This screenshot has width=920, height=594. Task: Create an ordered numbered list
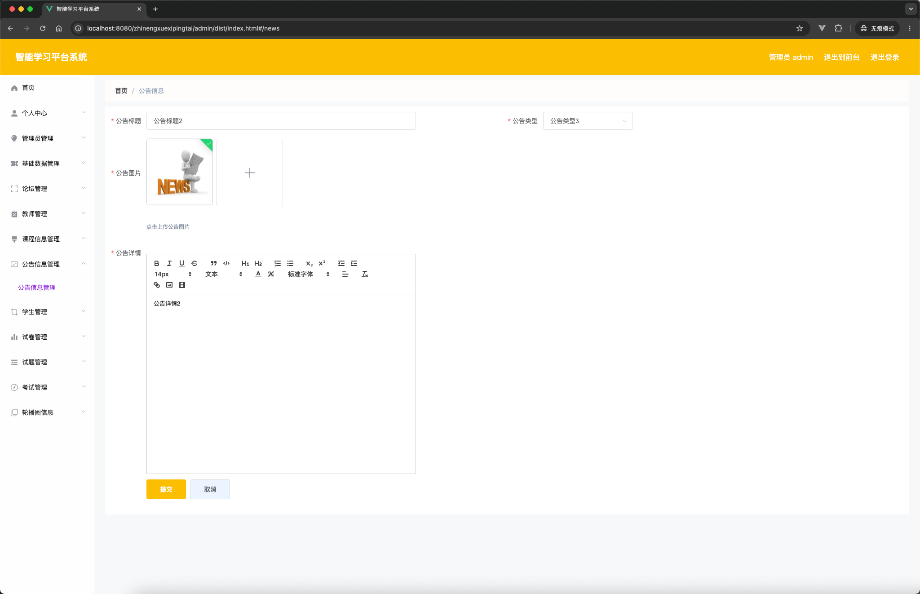coord(278,263)
